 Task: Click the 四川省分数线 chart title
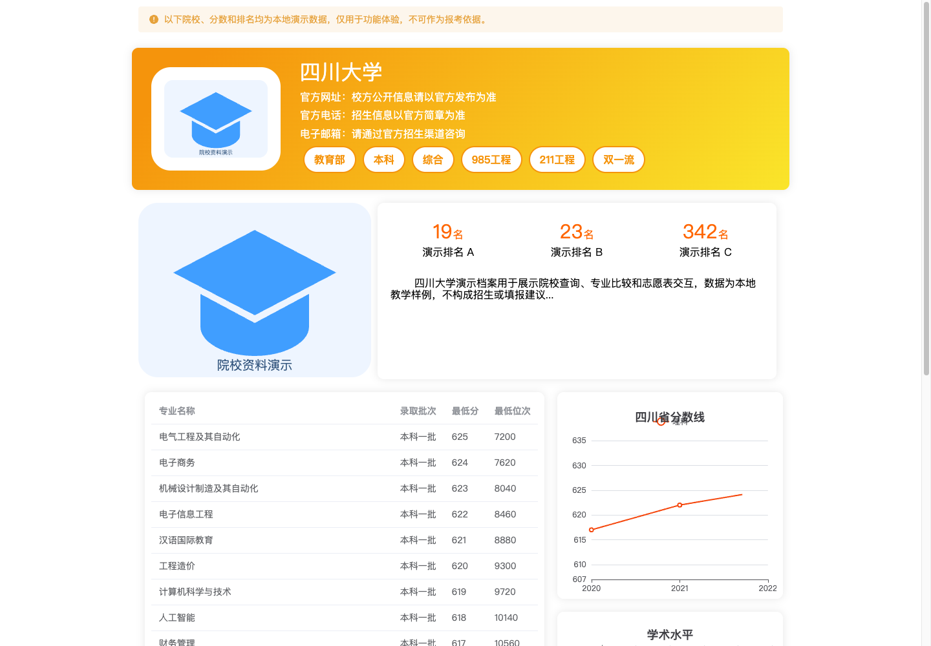point(670,417)
